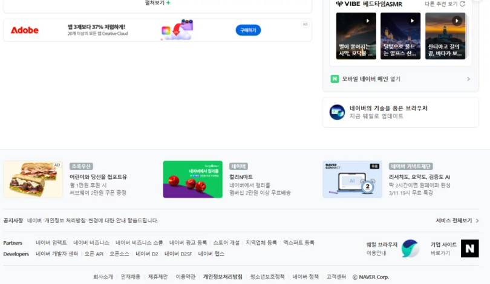Screen dimensions: 490x284
Task: Open 네이버 랩스 link
Action: (211, 254)
